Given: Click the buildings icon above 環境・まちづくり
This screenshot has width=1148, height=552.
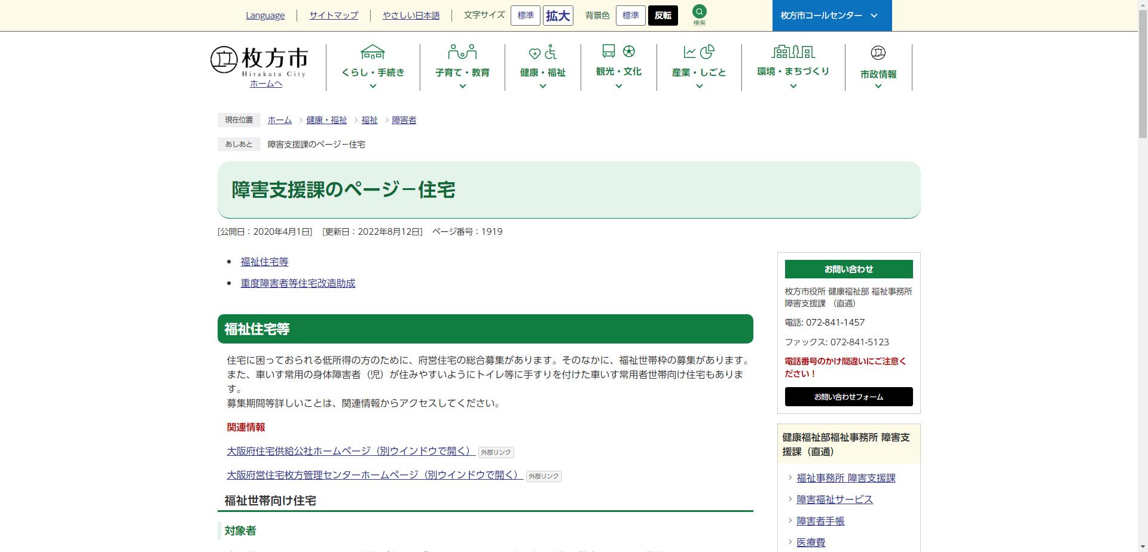Looking at the screenshot, I should (793, 51).
